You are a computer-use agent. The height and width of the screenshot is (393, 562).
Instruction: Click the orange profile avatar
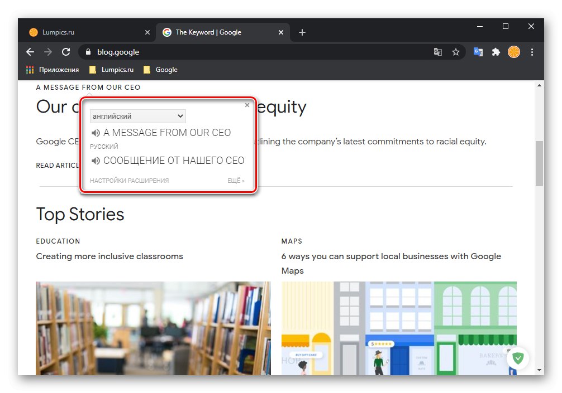(x=514, y=52)
